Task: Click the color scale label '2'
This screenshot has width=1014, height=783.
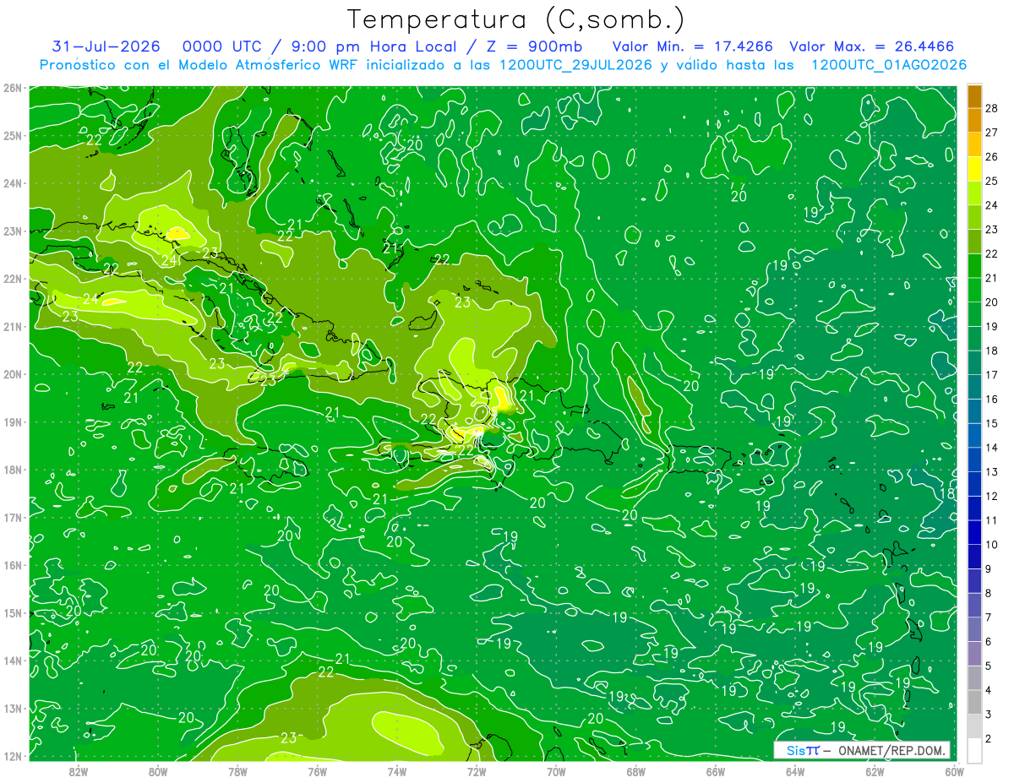Action: point(989,739)
